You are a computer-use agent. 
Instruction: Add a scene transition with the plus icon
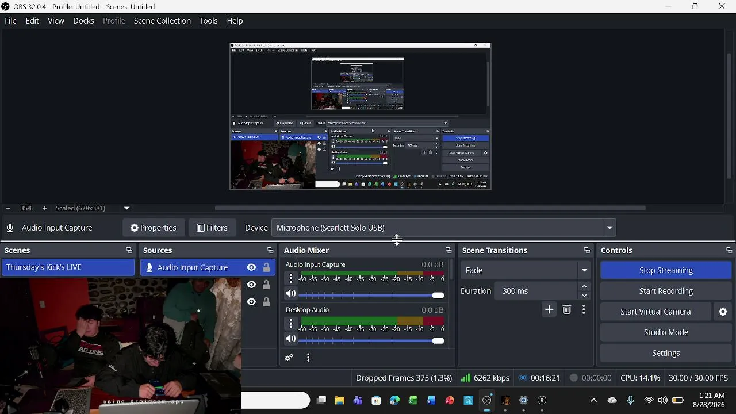click(549, 310)
